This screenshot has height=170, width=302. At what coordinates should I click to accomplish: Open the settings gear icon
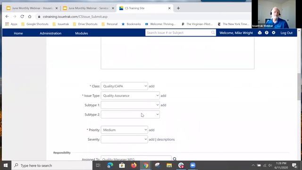(274, 33)
